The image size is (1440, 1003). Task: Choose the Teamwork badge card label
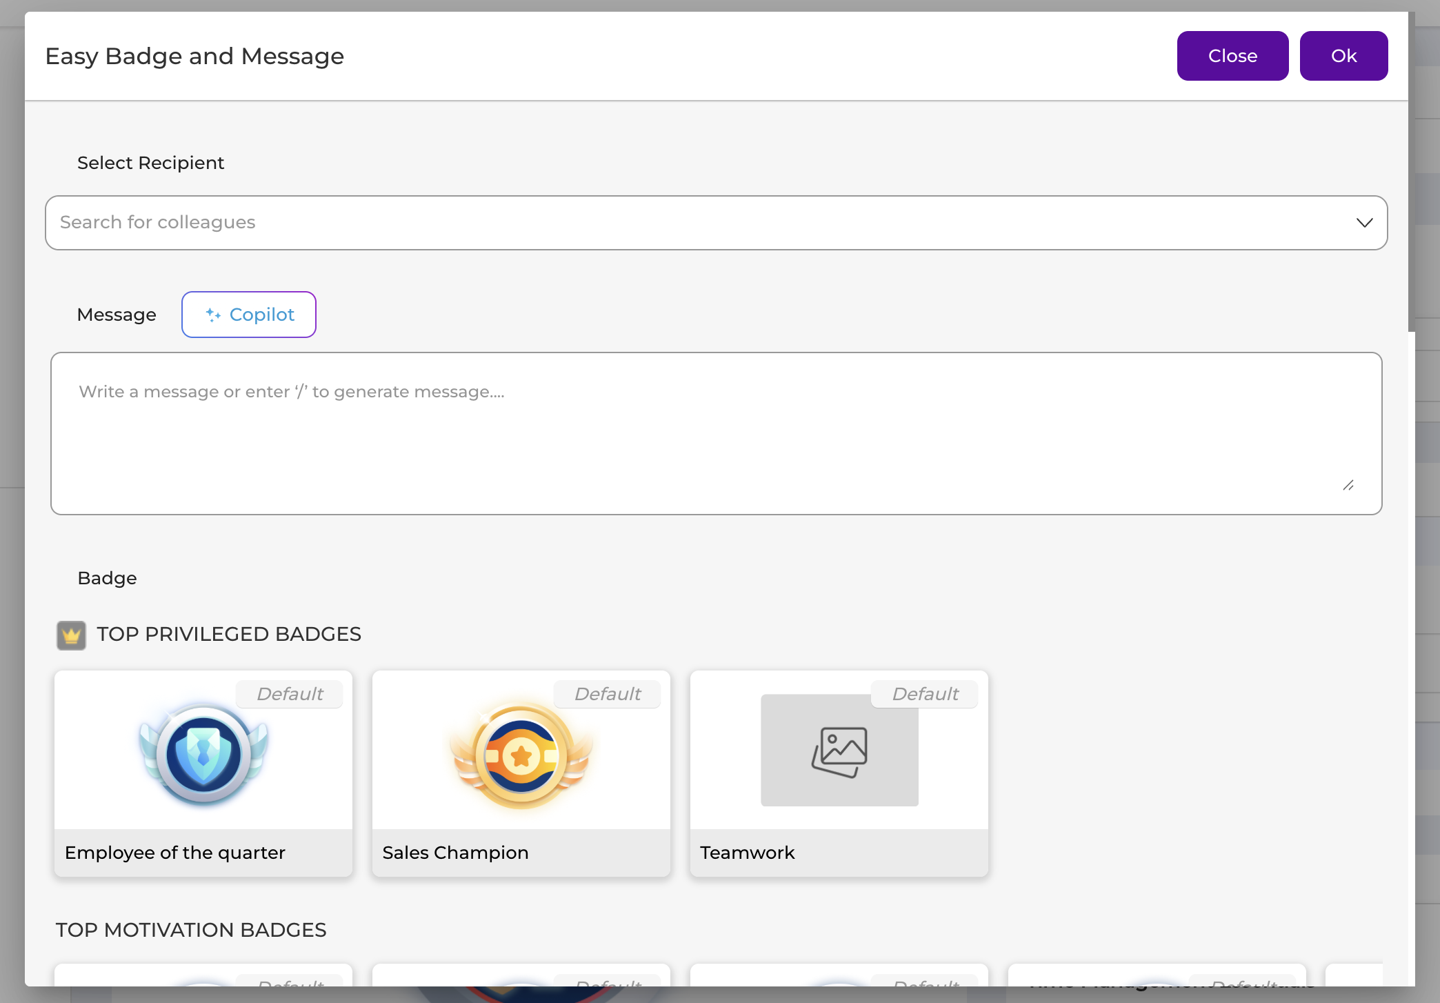(x=747, y=853)
